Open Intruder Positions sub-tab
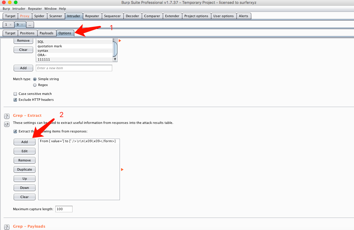354x230 pixels. [27, 33]
